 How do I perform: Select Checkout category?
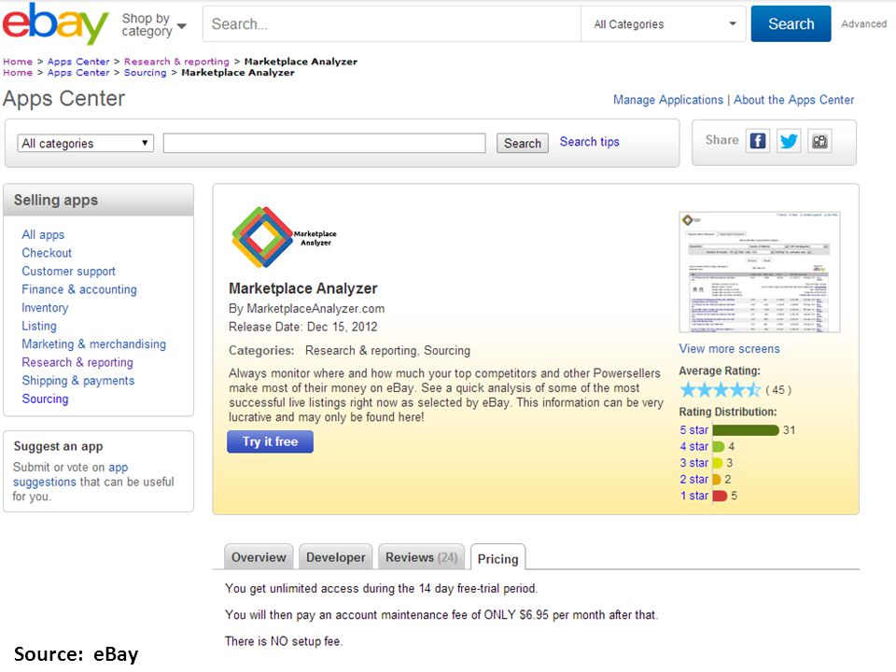[47, 253]
